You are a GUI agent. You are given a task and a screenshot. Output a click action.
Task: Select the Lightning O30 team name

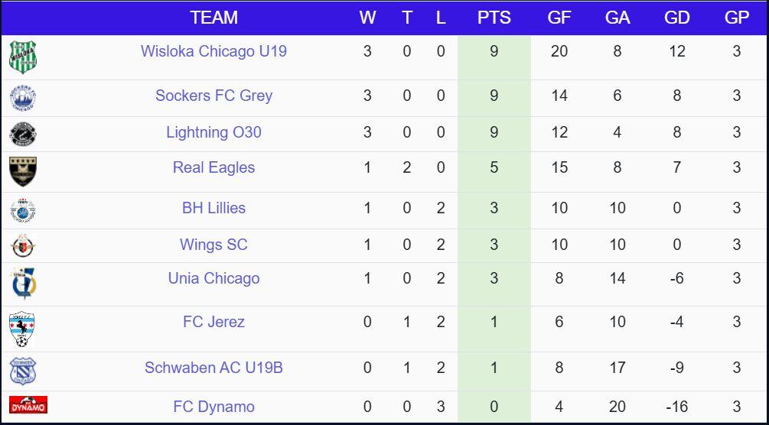click(213, 132)
